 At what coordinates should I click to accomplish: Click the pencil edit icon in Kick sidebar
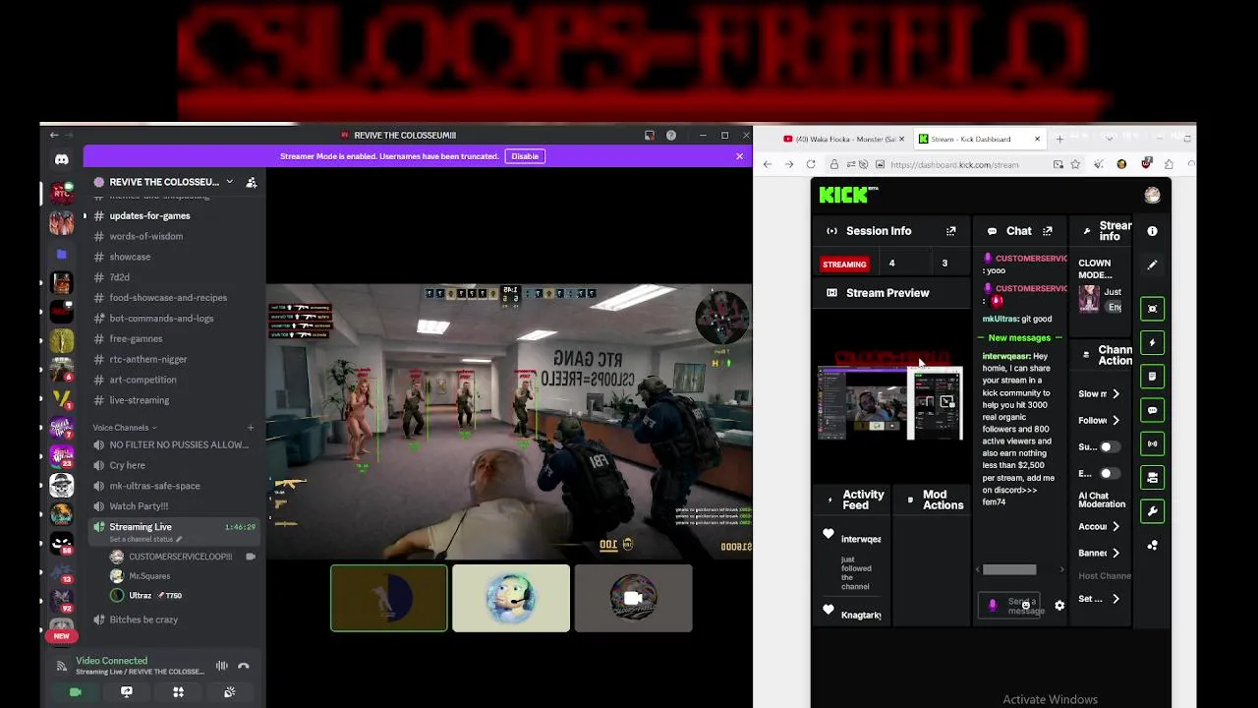click(x=1152, y=265)
